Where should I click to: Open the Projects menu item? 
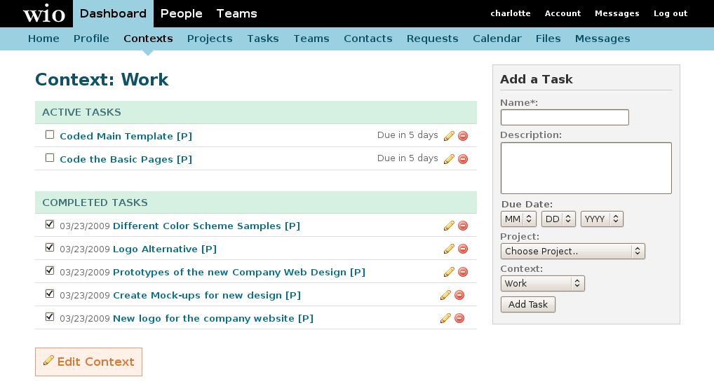(x=210, y=39)
